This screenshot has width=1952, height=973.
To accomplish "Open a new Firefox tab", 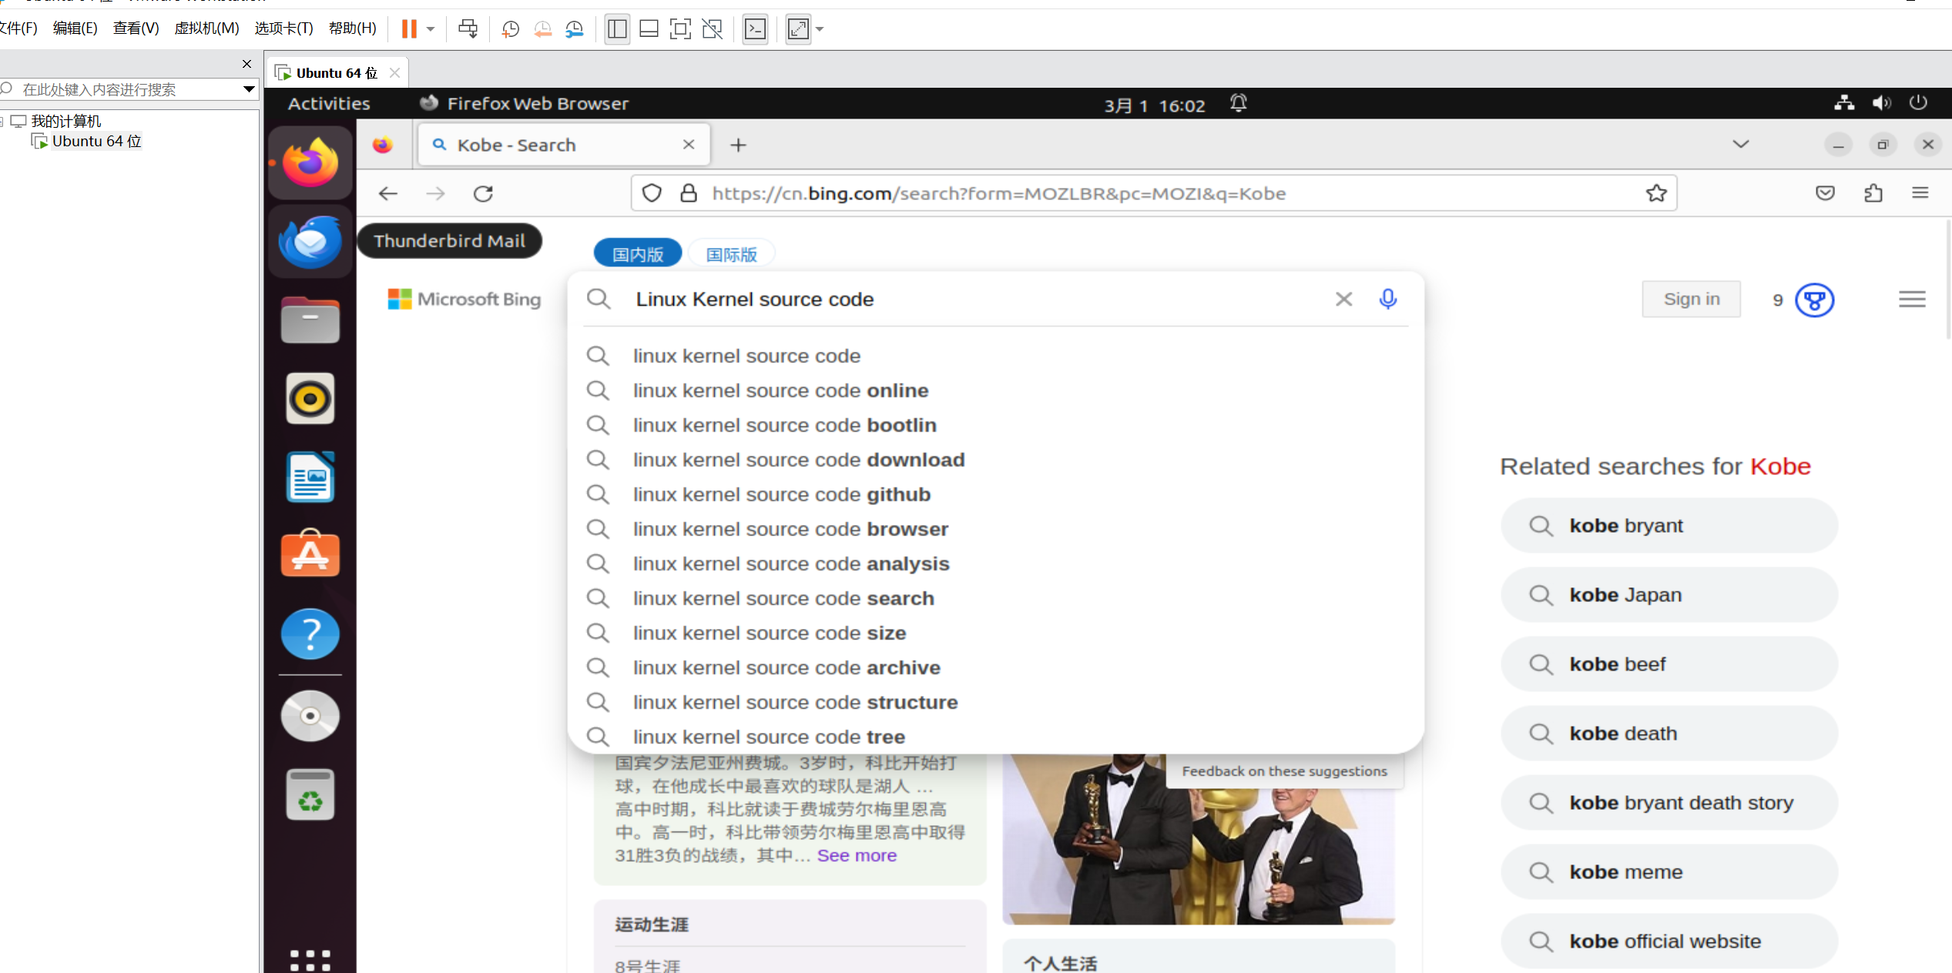I will click(x=738, y=145).
